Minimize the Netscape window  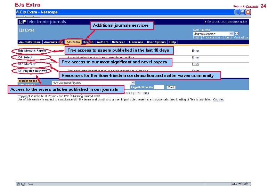tap(237, 12)
